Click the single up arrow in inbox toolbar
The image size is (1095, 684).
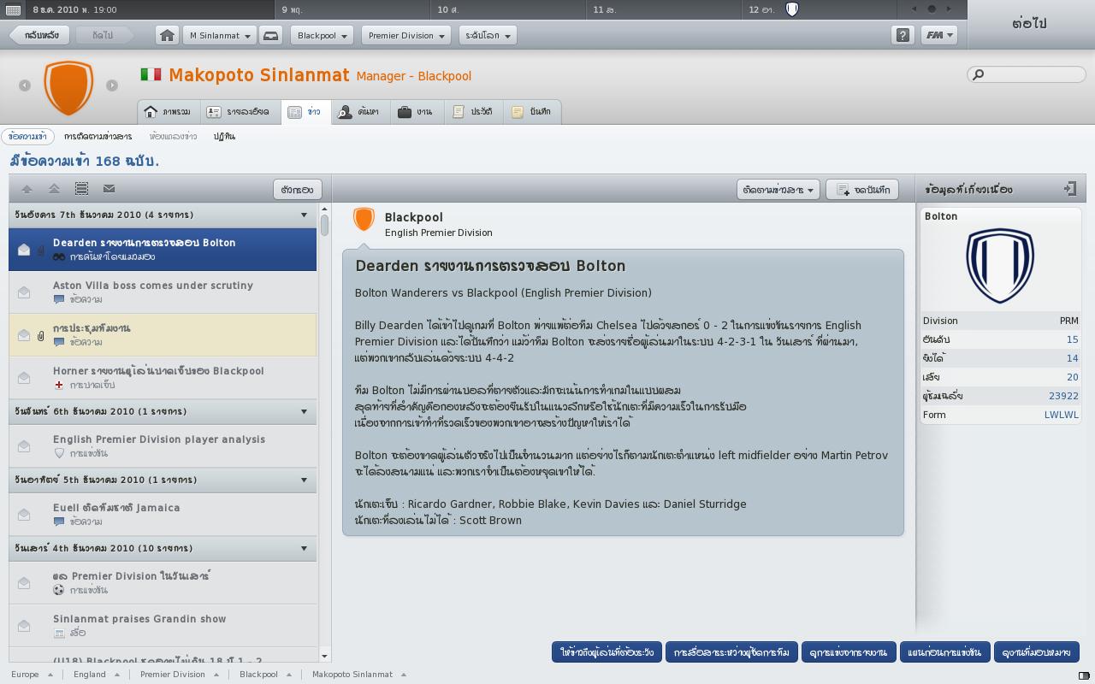[x=27, y=189]
